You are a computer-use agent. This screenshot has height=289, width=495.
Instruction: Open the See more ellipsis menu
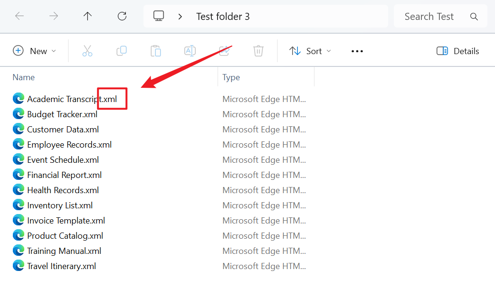pos(357,51)
